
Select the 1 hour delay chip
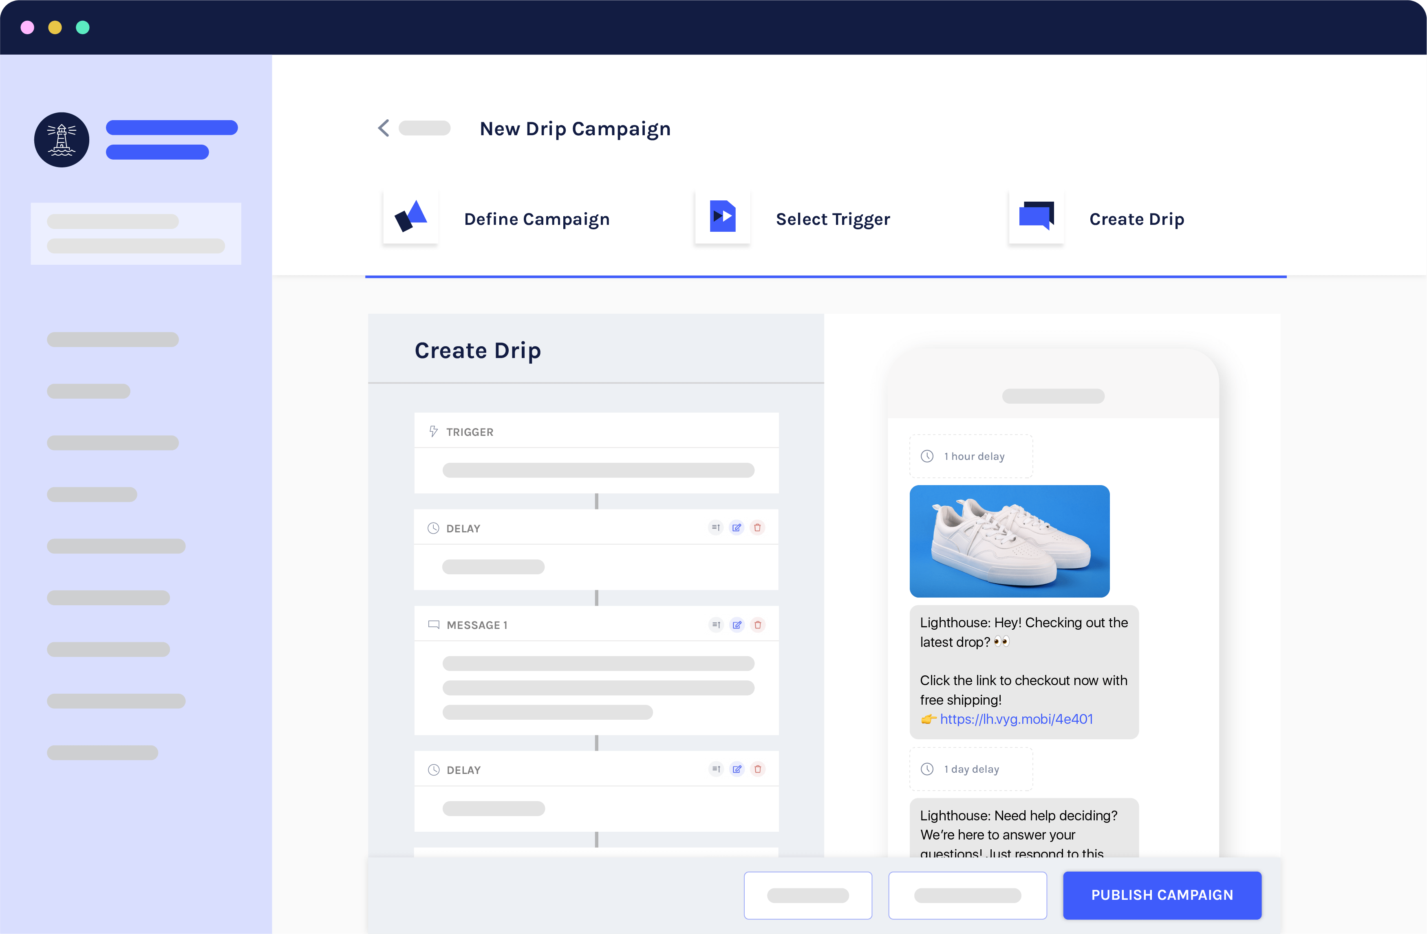coord(971,457)
